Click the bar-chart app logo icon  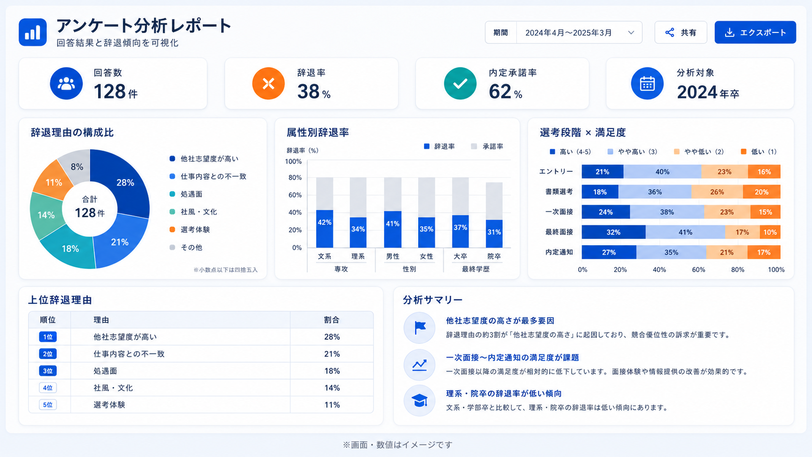tap(33, 33)
